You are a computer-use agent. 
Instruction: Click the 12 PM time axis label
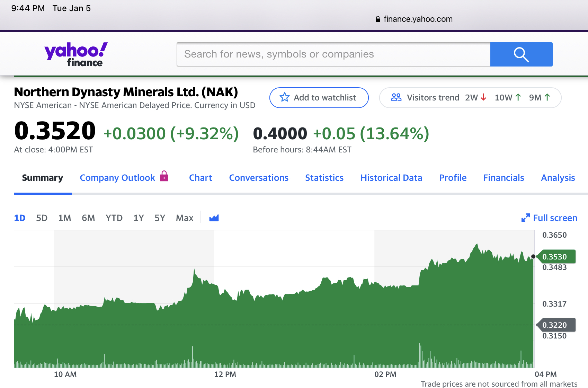(225, 374)
